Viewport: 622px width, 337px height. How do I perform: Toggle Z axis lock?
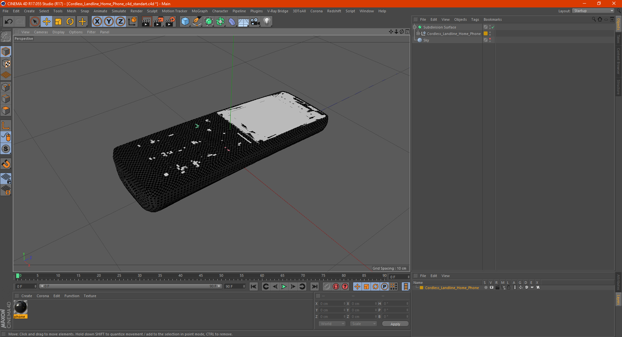coord(121,22)
